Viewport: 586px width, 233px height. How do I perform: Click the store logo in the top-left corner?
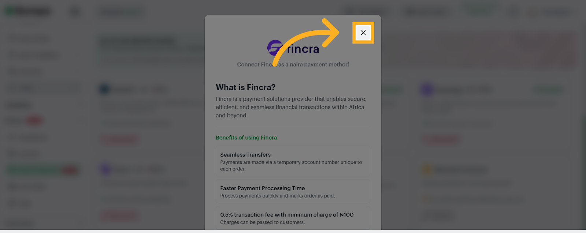(x=27, y=11)
